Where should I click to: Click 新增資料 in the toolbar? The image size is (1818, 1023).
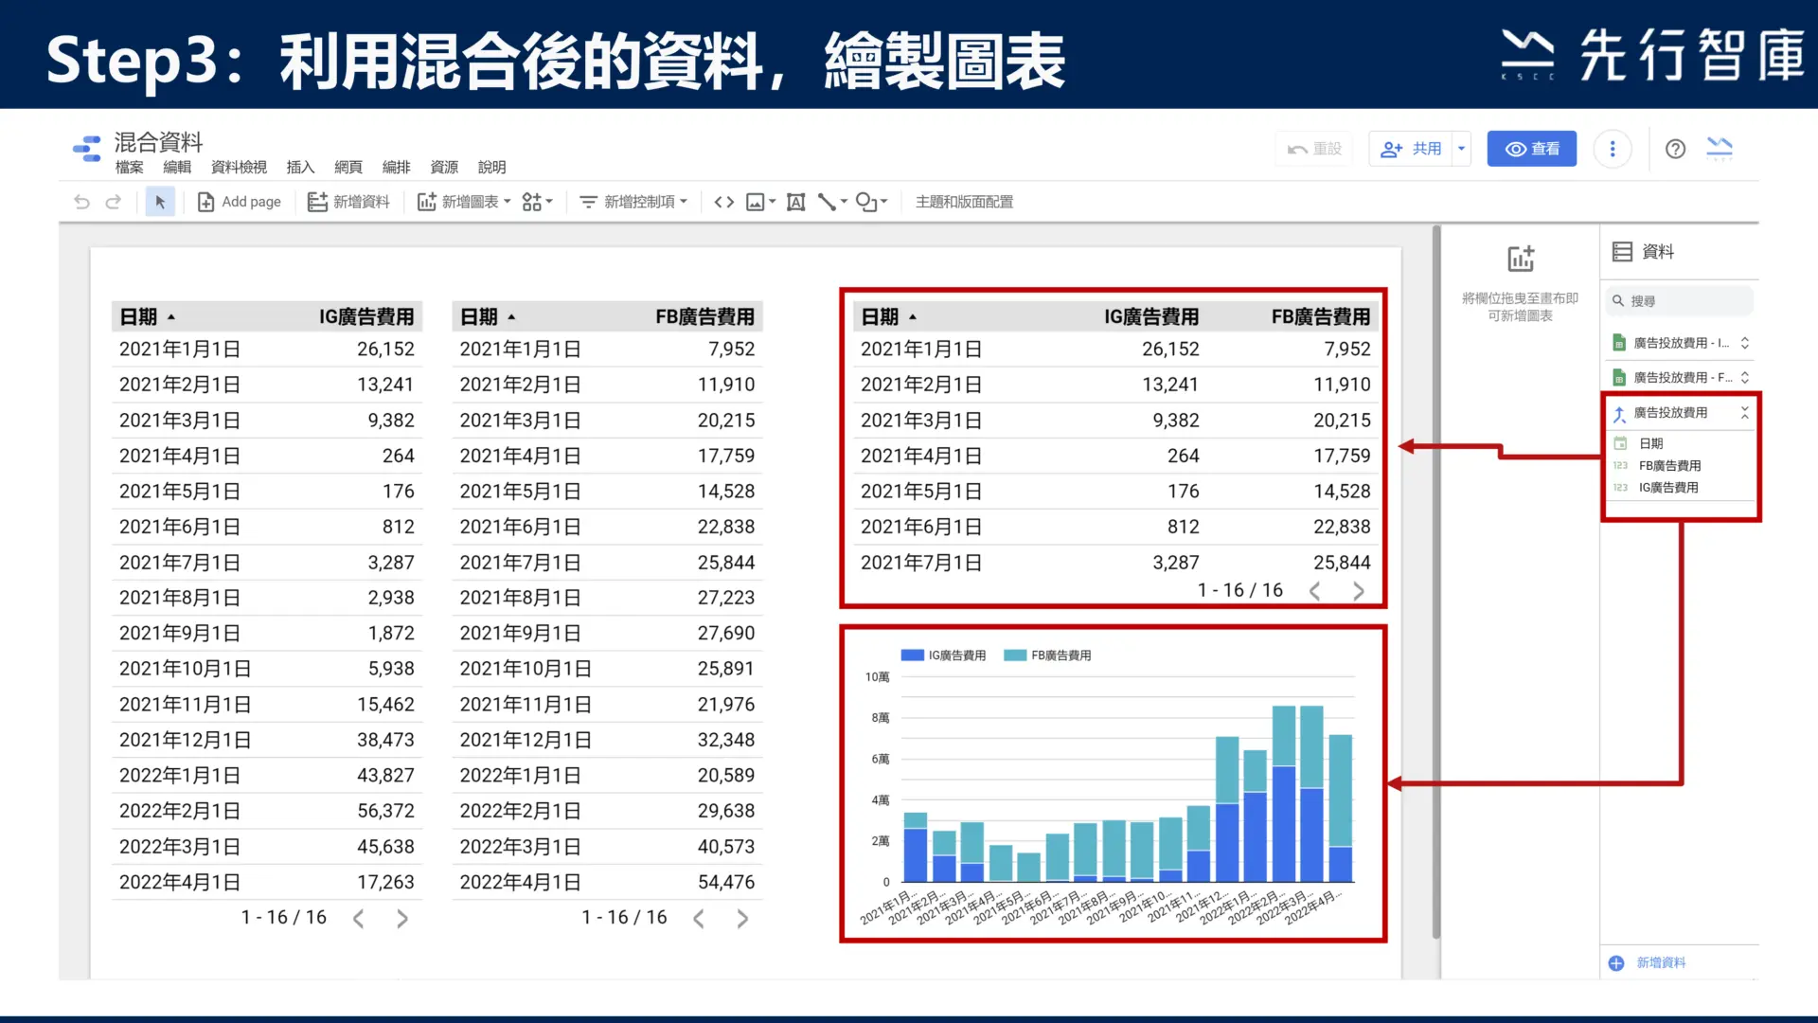348,202
